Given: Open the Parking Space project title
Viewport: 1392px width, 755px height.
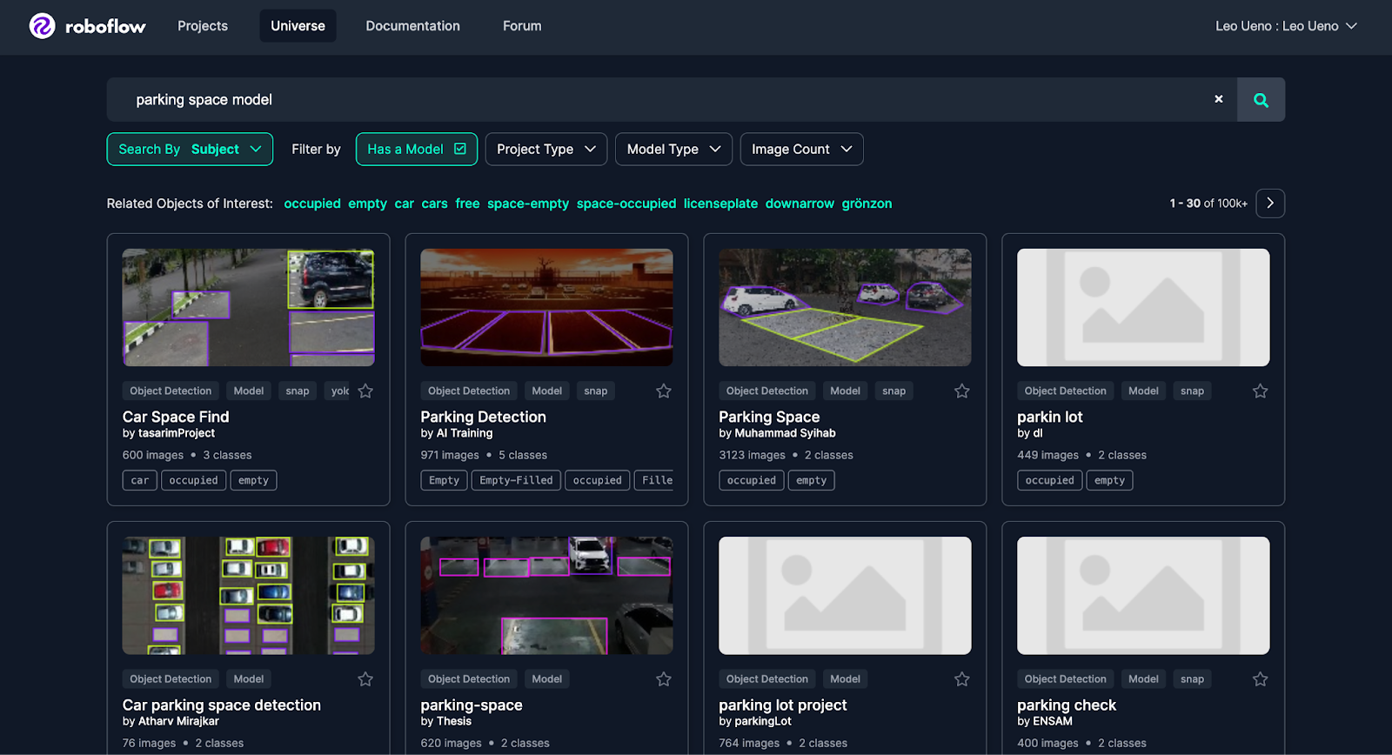Looking at the screenshot, I should pos(769,417).
